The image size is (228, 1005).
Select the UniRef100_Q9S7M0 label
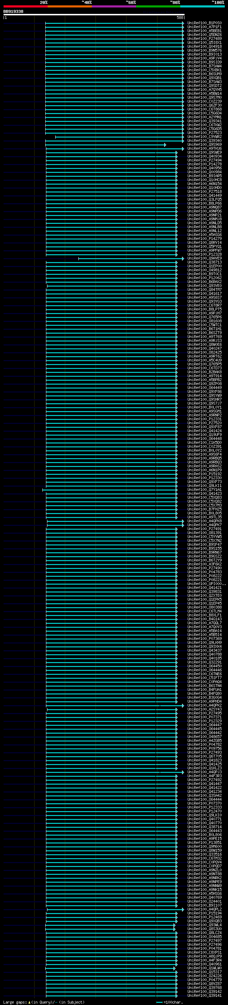(204, 98)
